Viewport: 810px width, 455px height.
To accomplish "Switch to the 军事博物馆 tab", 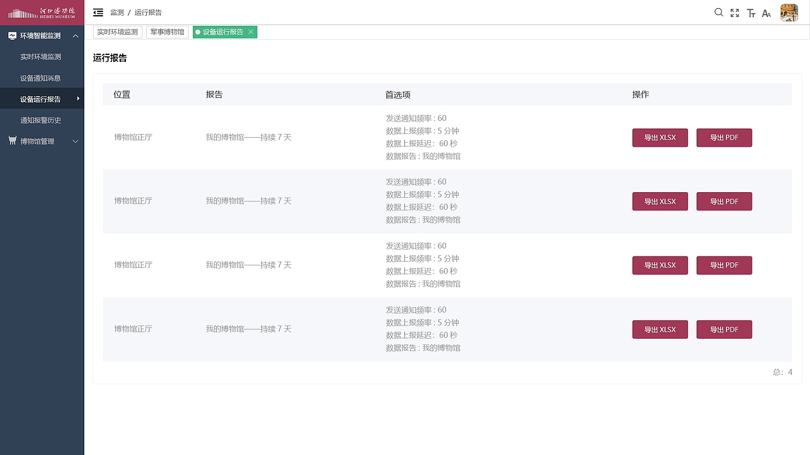I will point(167,32).
